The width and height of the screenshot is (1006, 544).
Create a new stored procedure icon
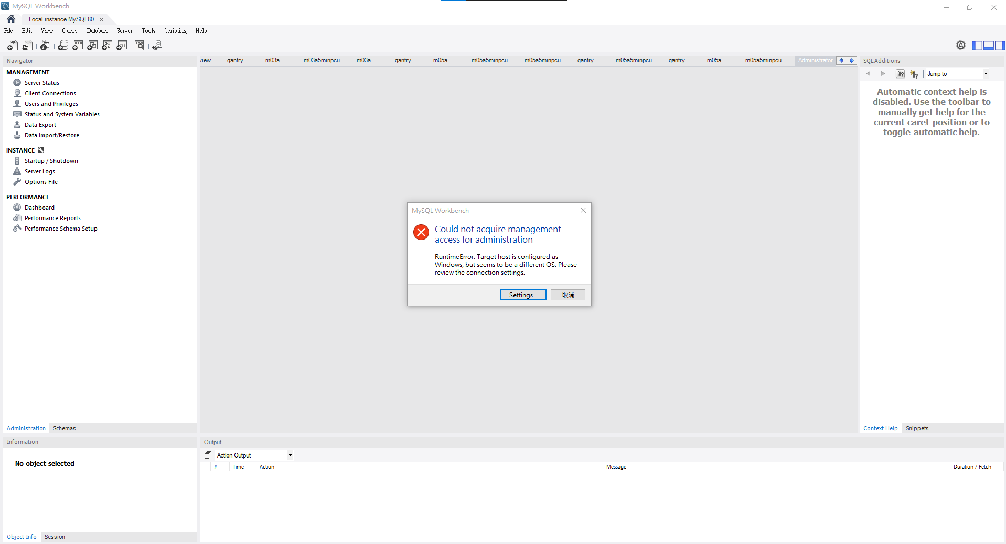coord(107,46)
